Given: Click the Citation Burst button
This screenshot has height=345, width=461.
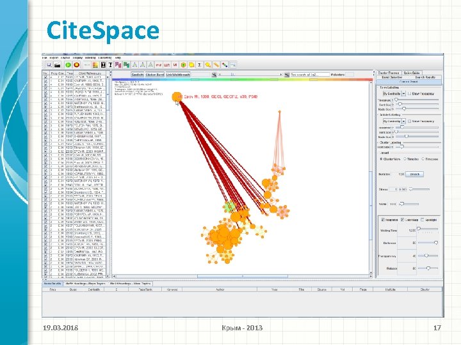Looking at the screenshot, I should tap(155, 75).
